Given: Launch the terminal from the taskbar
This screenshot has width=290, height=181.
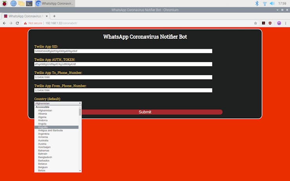Looking at the screenshot, I should 29,3.
